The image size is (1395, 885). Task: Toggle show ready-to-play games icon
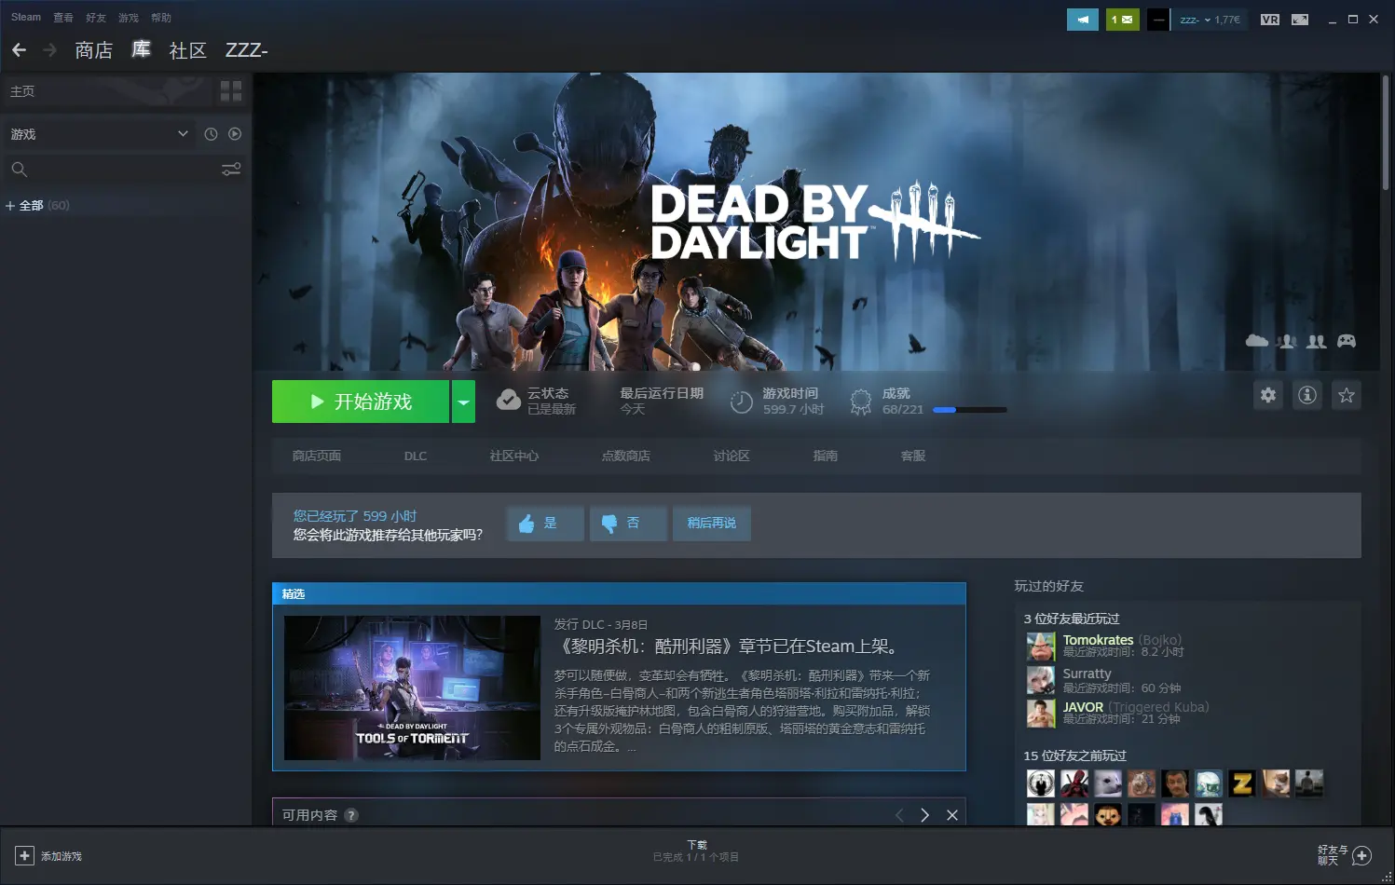(235, 134)
